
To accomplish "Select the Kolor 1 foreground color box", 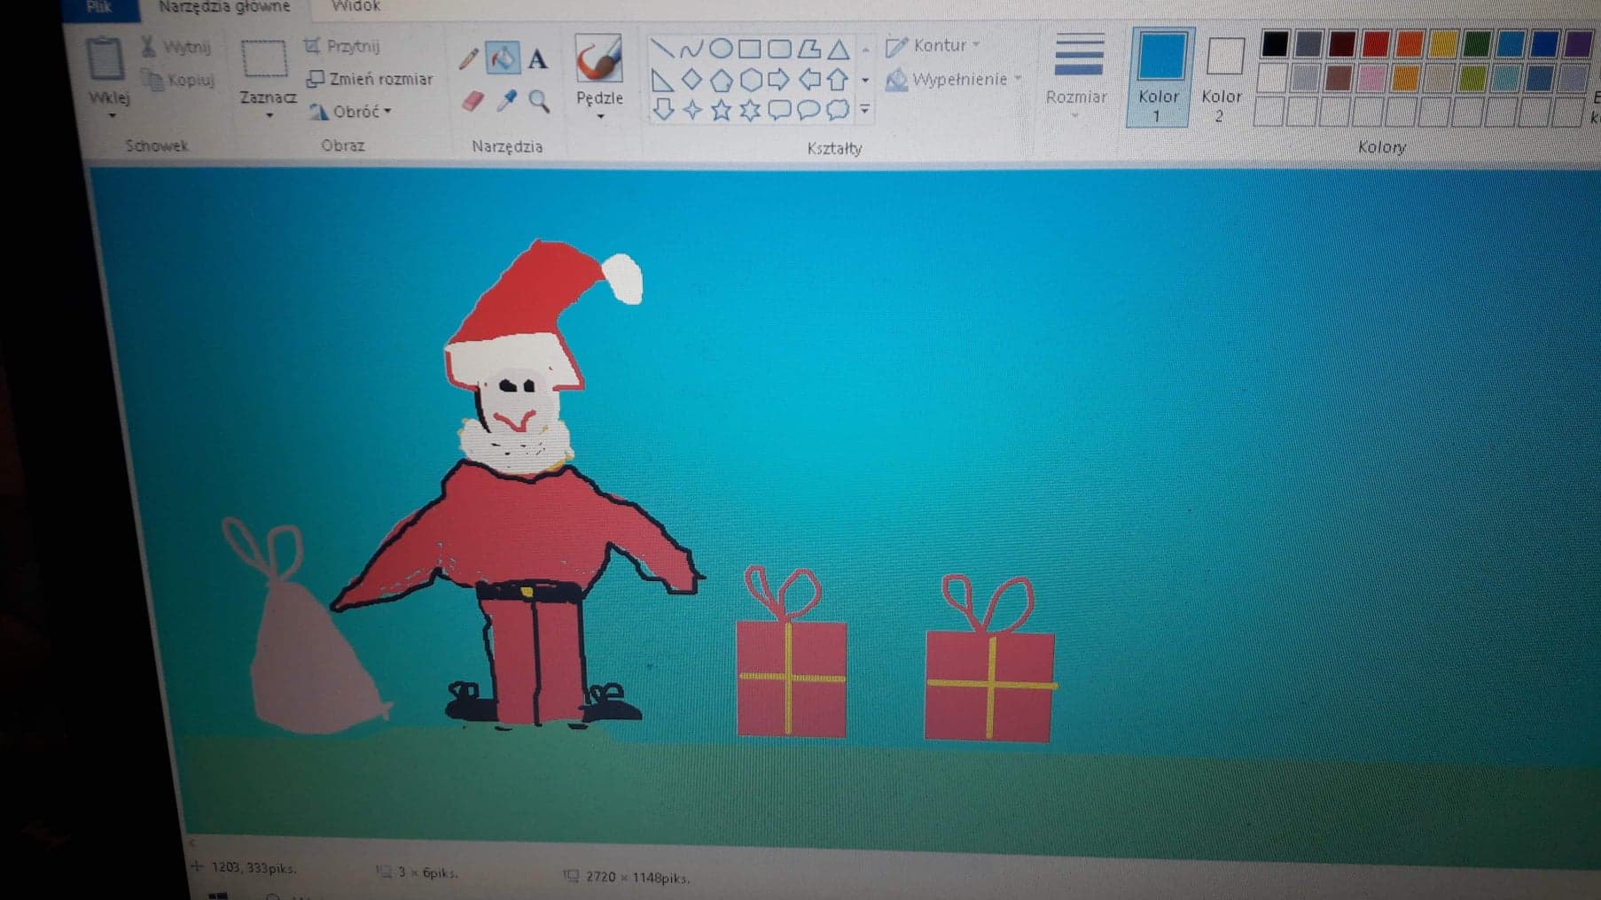I will (x=1160, y=77).
